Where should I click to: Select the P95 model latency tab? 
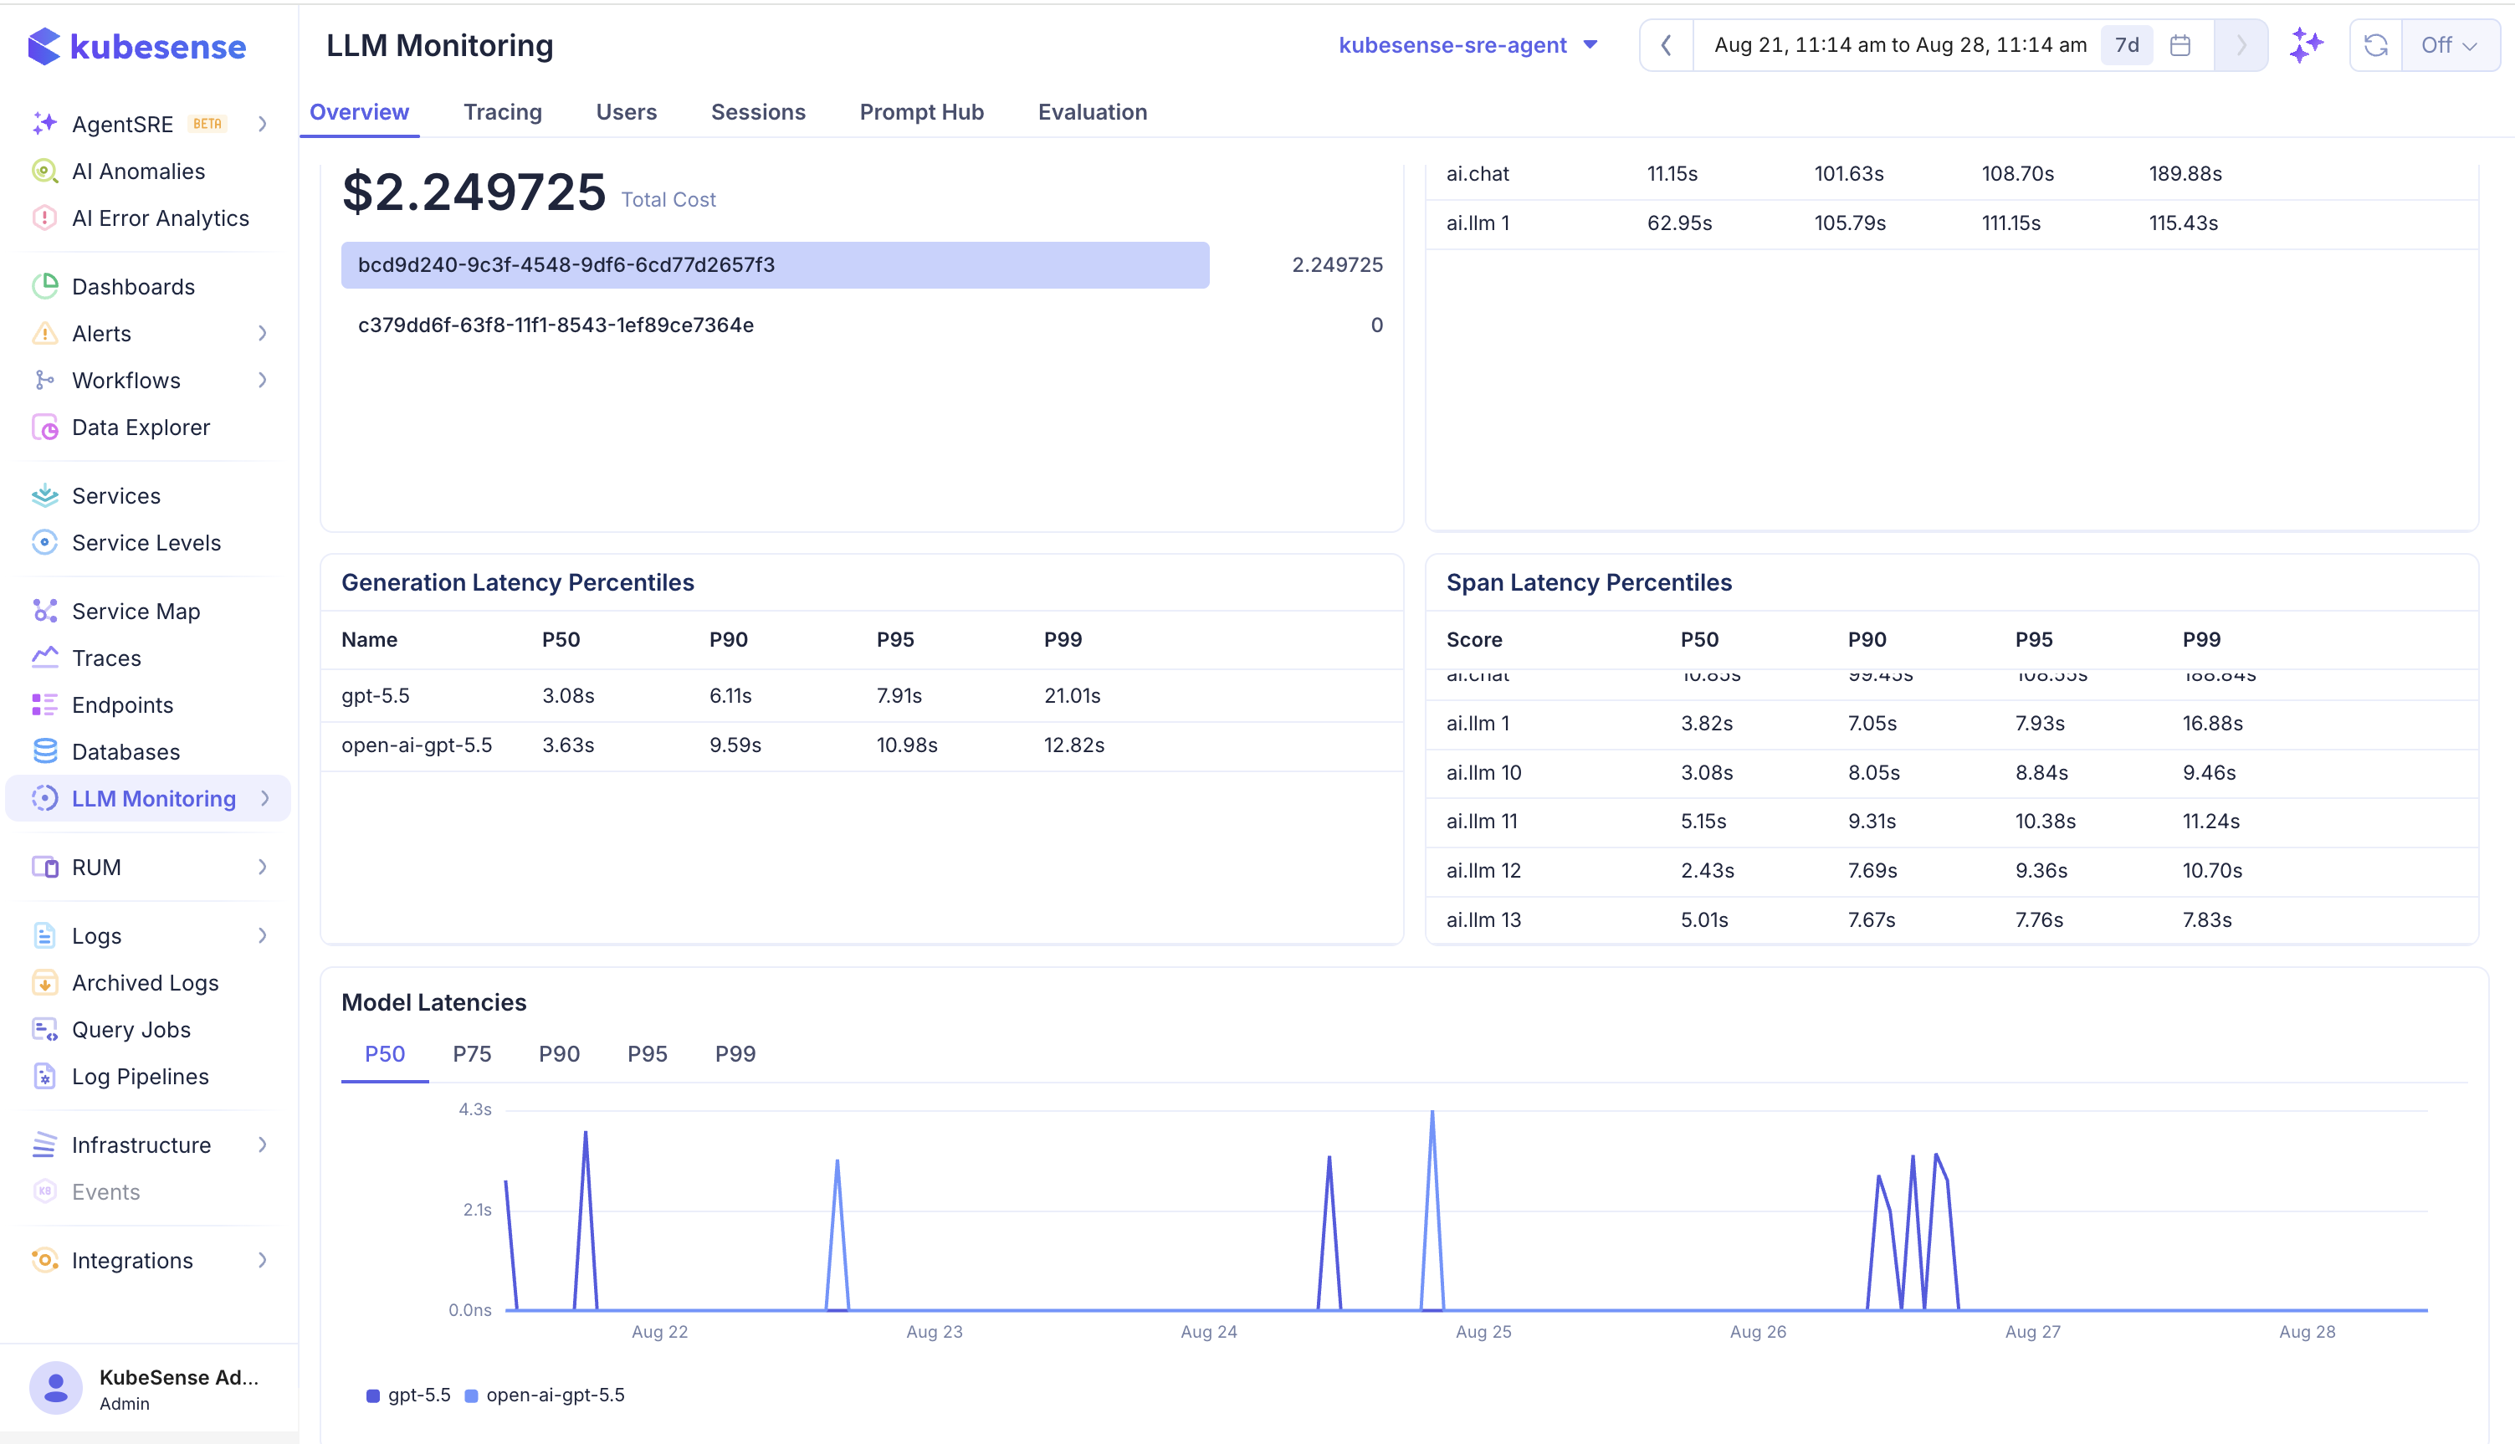[x=648, y=1053]
